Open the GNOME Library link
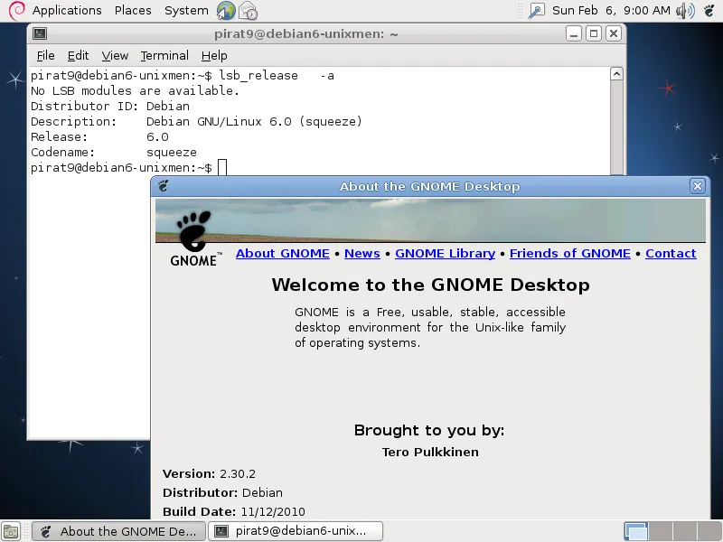 (445, 254)
